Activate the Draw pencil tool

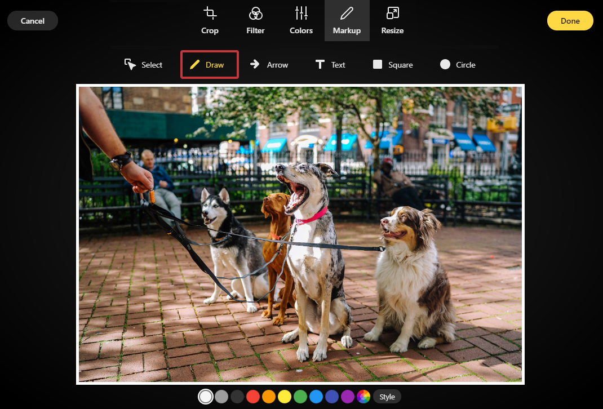(x=209, y=65)
